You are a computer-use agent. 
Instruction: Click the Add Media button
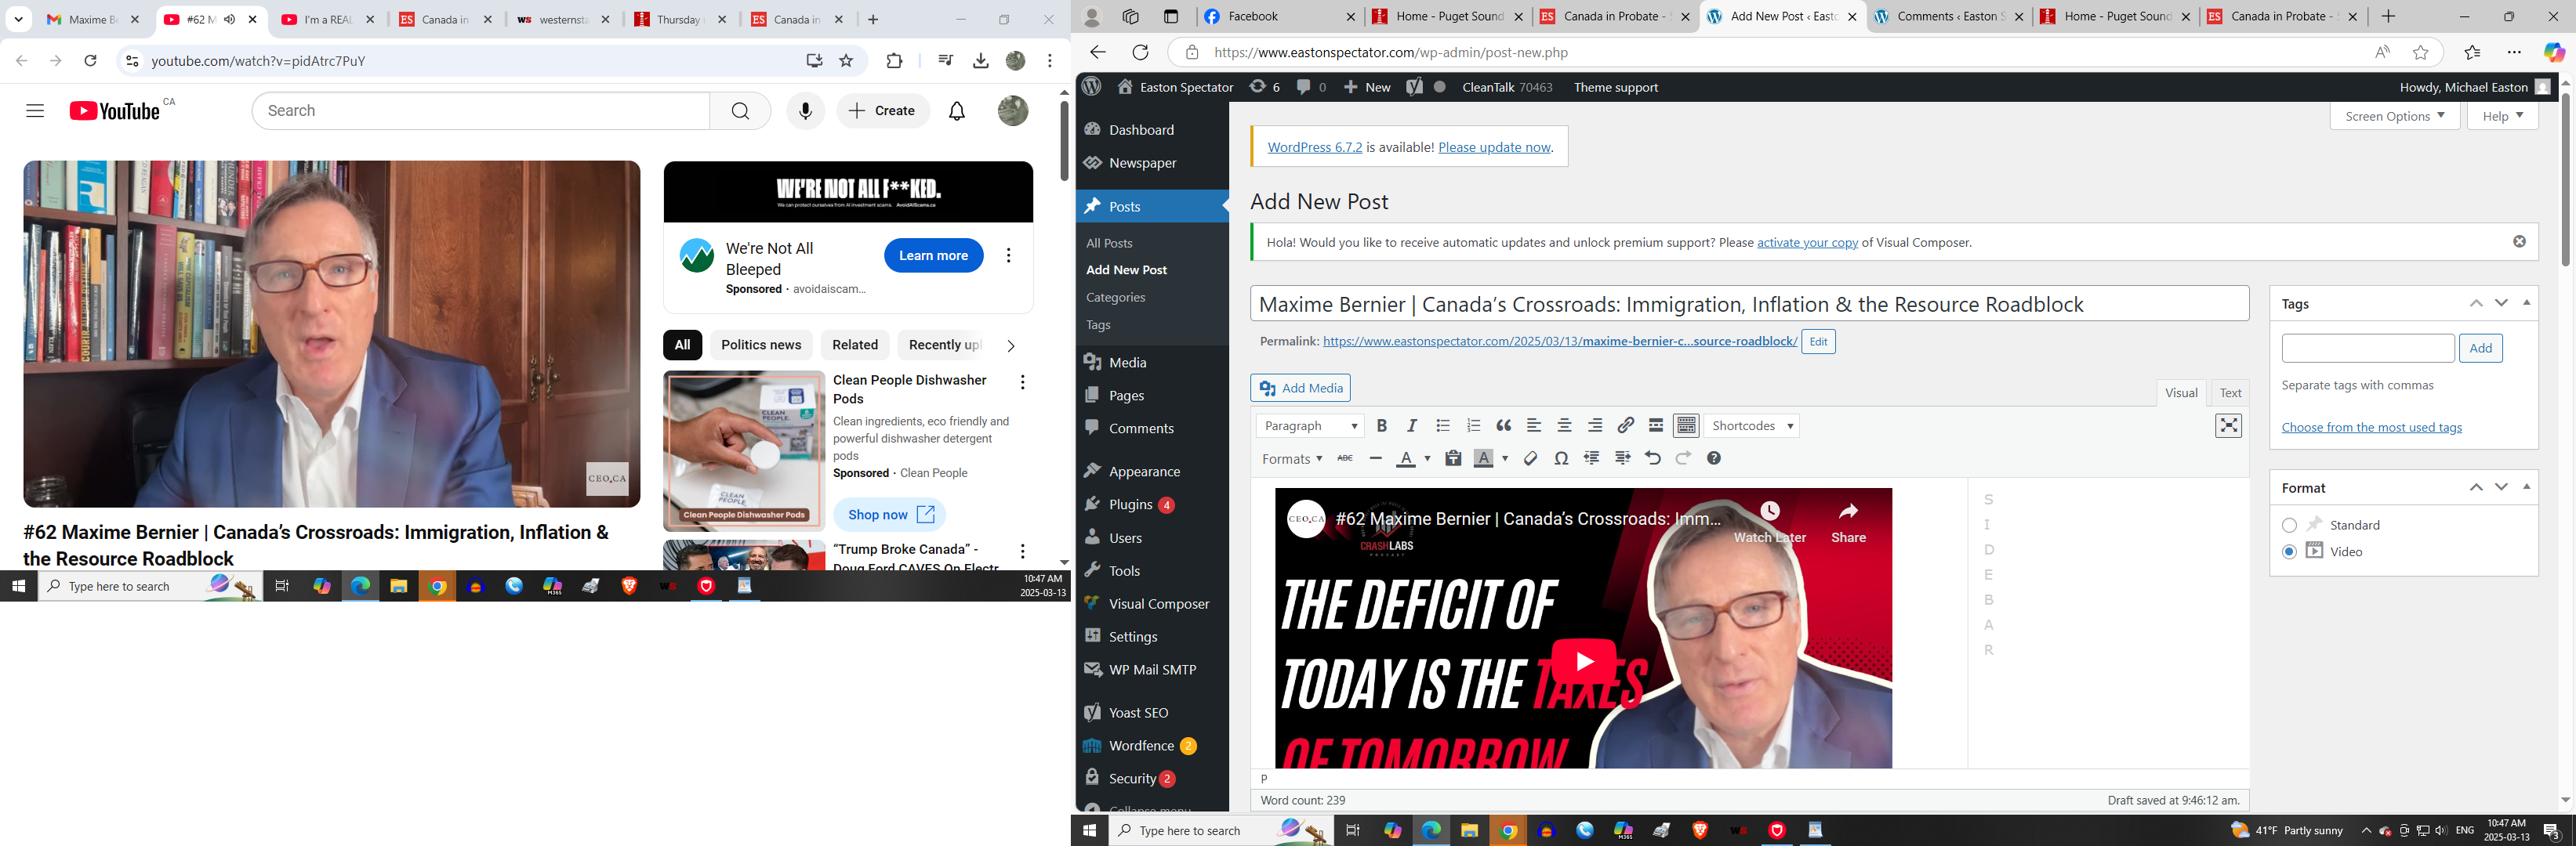click(x=1300, y=388)
